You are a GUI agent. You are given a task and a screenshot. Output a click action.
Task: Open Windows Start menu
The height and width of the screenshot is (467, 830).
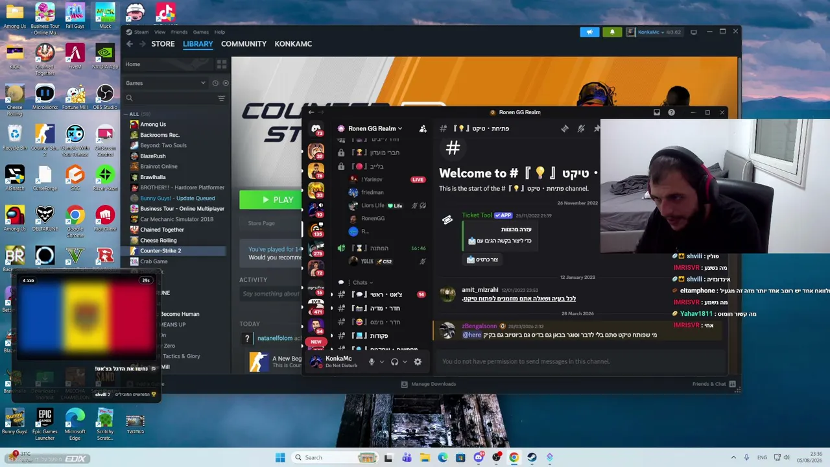[280, 457]
